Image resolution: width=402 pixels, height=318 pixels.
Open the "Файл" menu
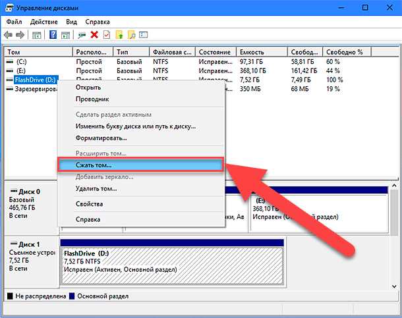(14, 22)
